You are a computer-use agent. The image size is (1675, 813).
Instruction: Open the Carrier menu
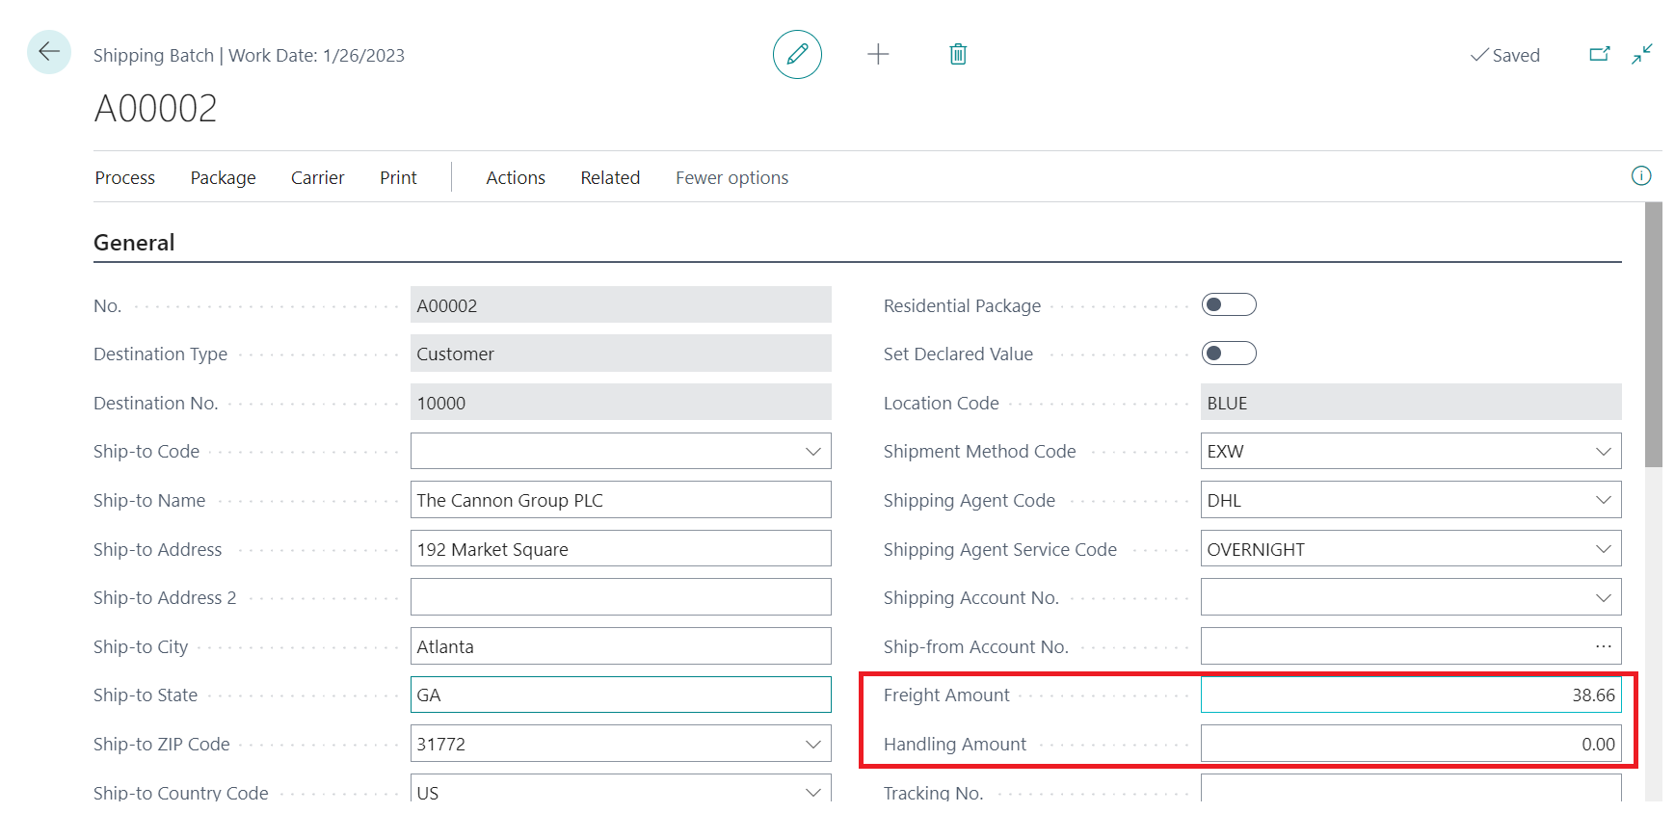coord(317,178)
